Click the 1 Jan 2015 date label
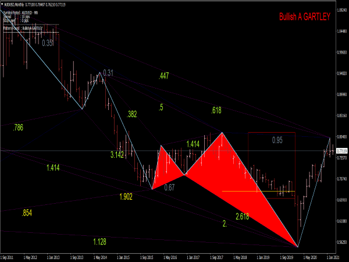 click(x=123, y=258)
